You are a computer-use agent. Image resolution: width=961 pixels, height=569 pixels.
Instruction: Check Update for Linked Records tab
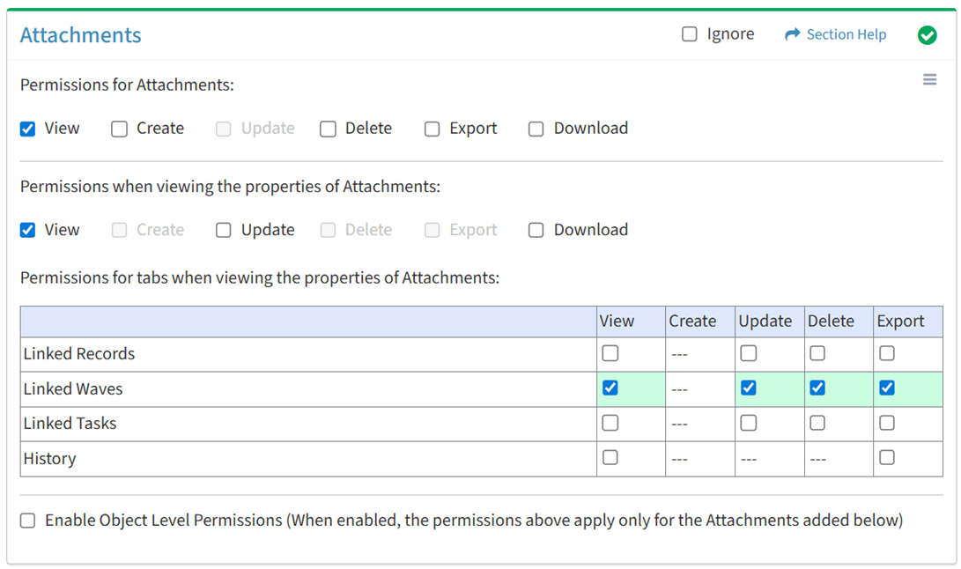pyautogui.click(x=749, y=353)
